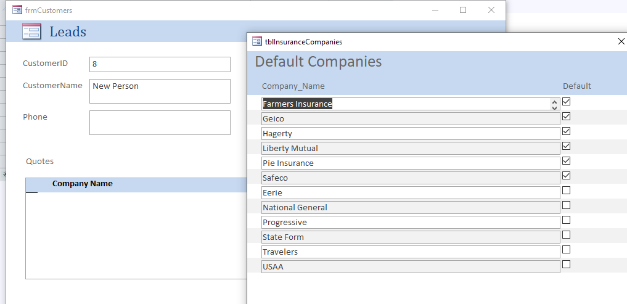Check Default for Eerie
The height and width of the screenshot is (304, 627).
click(566, 191)
